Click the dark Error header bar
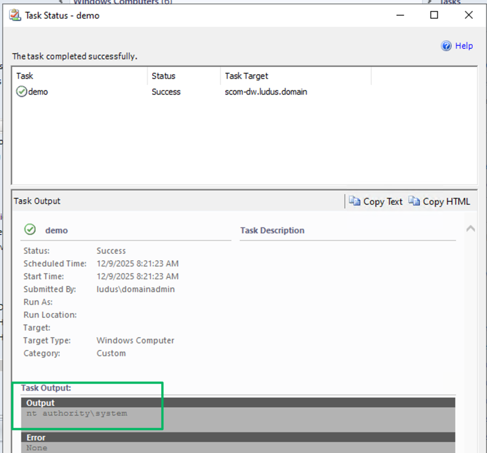 point(238,437)
